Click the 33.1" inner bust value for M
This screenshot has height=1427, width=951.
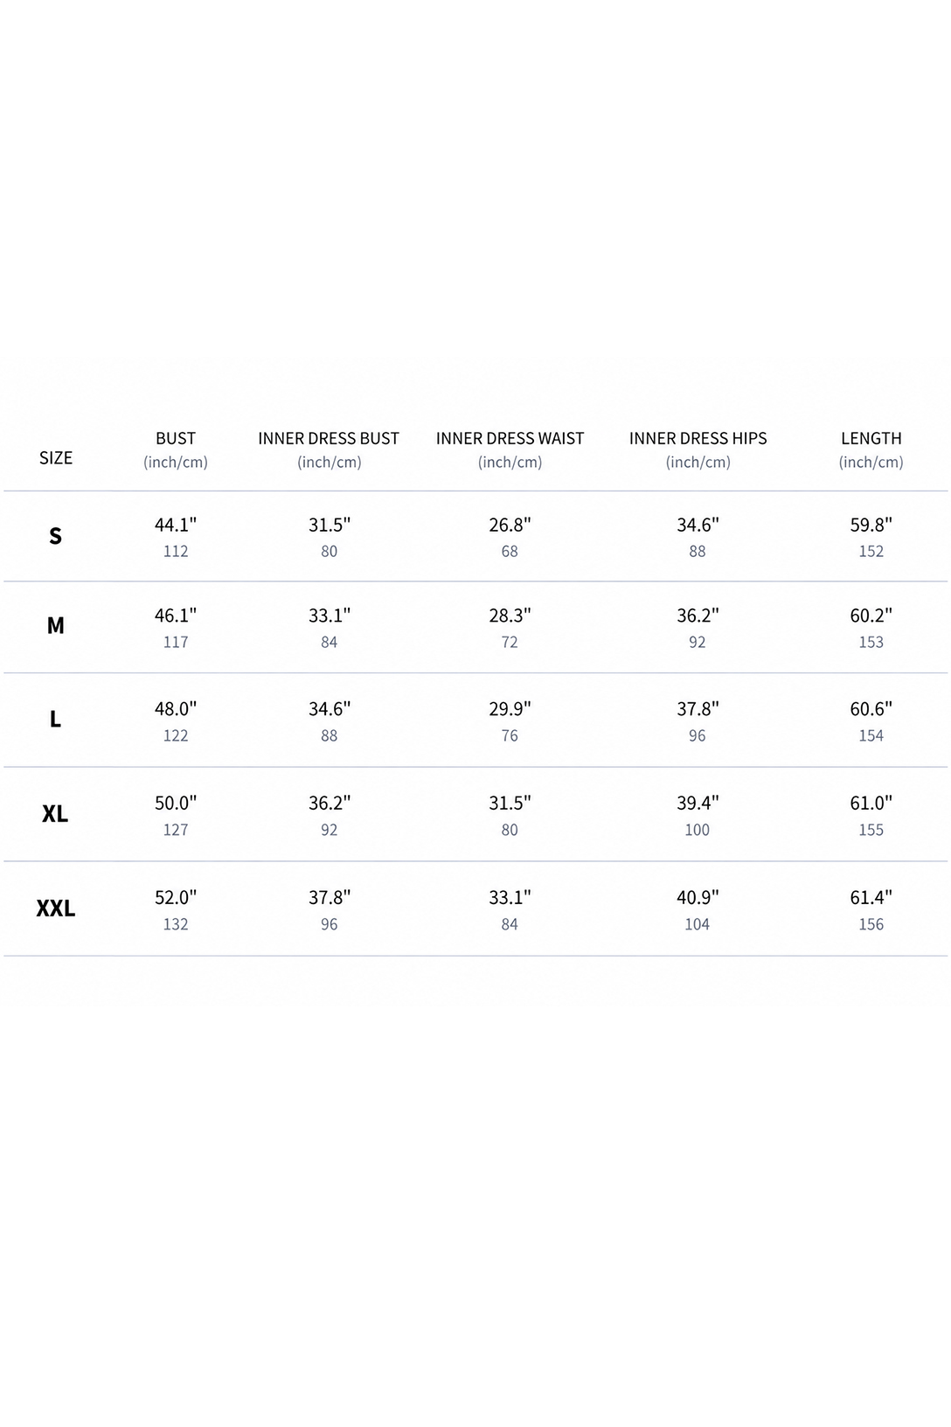[x=329, y=616]
